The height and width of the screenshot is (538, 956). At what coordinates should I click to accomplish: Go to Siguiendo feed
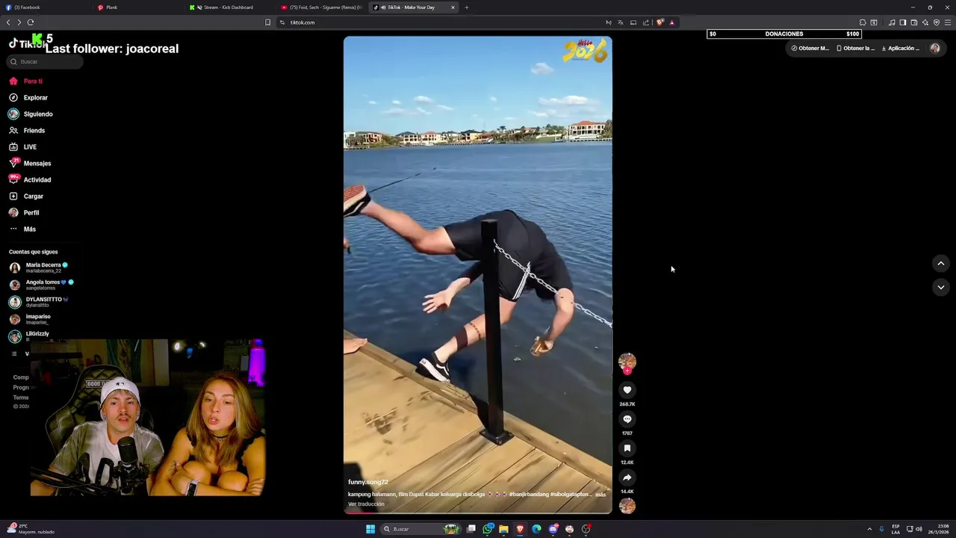click(x=31, y=114)
